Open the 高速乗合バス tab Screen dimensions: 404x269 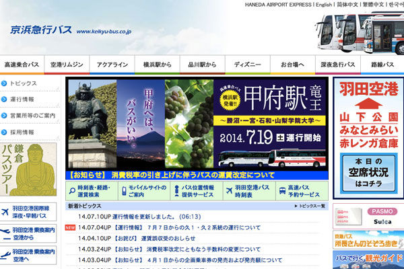coord(22,65)
